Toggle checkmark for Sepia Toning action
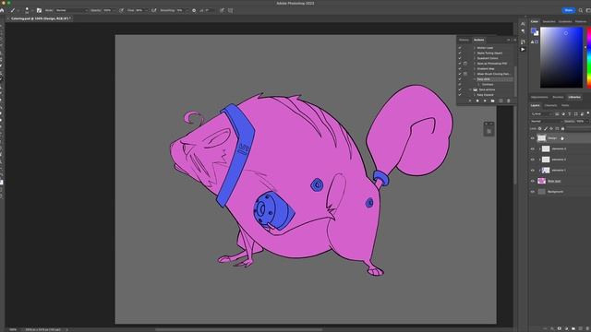591x332 pixels. (x=460, y=53)
